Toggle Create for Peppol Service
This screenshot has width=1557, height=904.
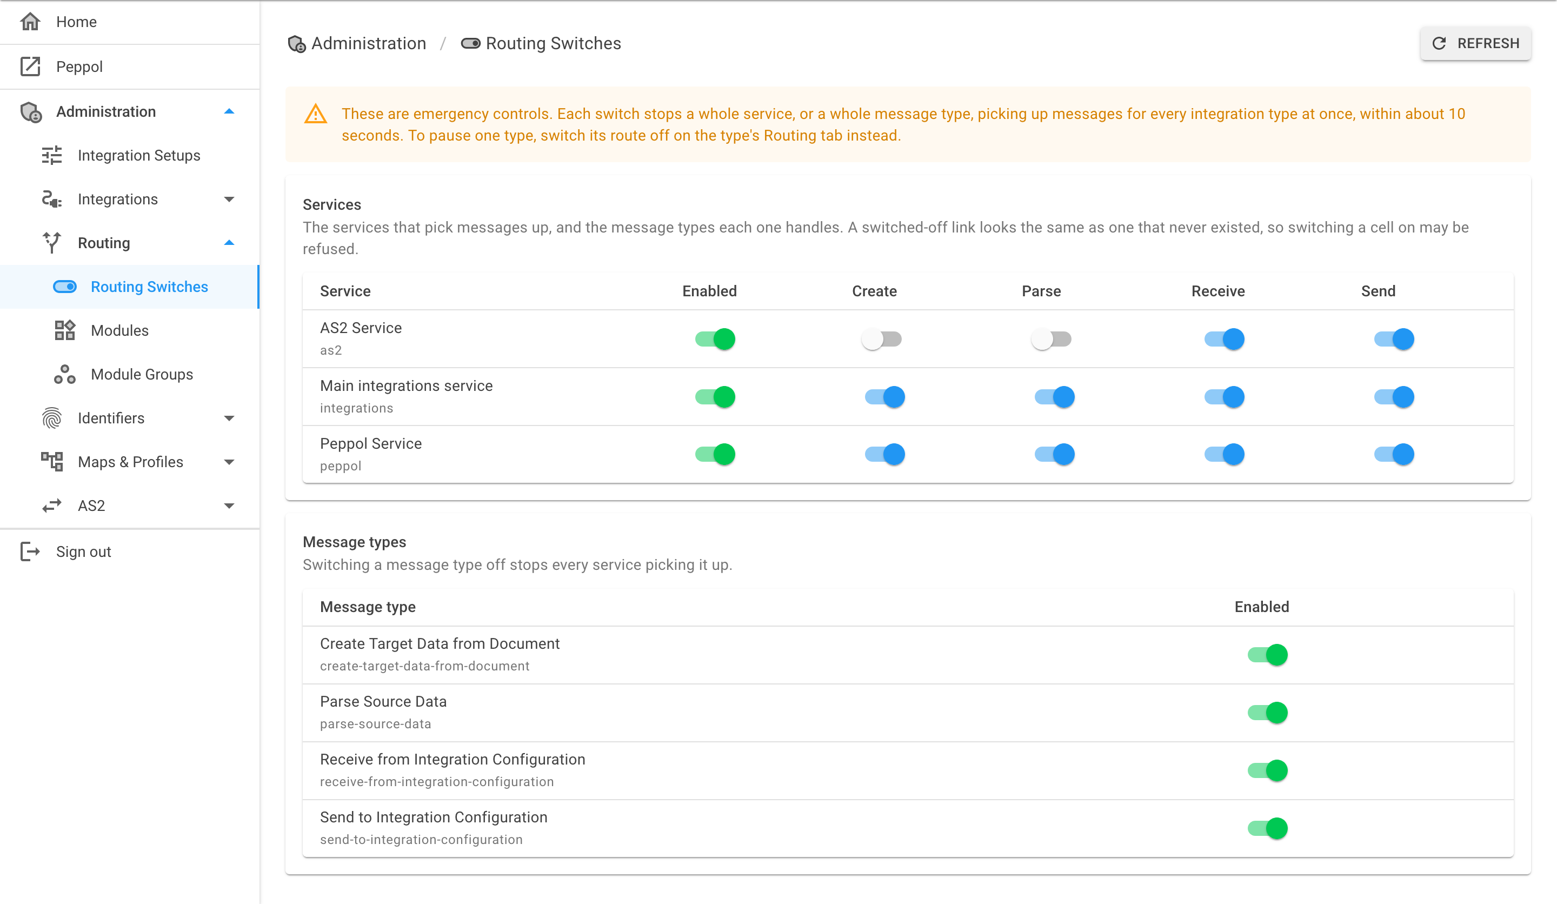885,454
